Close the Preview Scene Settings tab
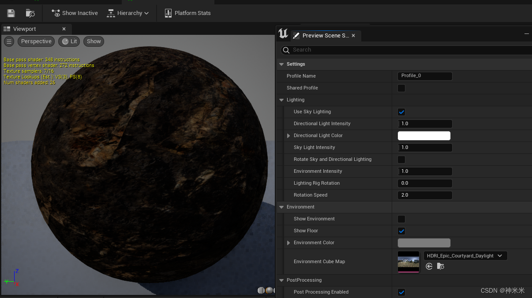The width and height of the screenshot is (532, 298). click(x=353, y=36)
